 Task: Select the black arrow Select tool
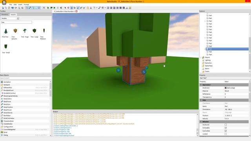click(x=65, y=8)
